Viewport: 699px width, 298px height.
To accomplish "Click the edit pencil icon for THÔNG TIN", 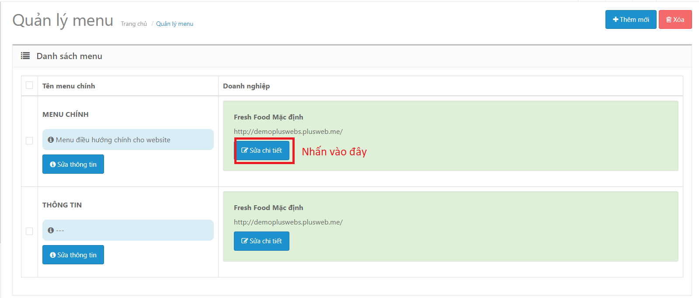I will [245, 241].
